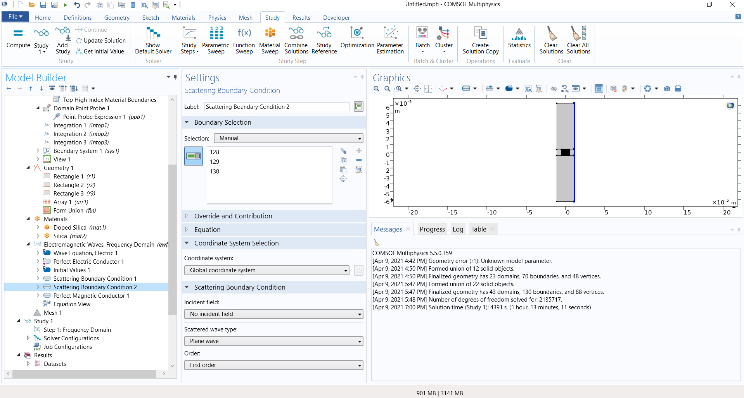
Task: Click the Statistics evaluate icon
Action: [519, 38]
